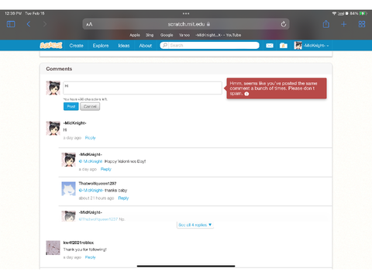Click the Comments section heading
The width and height of the screenshot is (372, 279).
[x=59, y=69]
